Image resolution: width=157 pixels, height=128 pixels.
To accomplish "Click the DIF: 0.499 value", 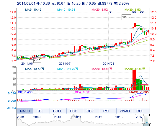I will click(25, 92).
